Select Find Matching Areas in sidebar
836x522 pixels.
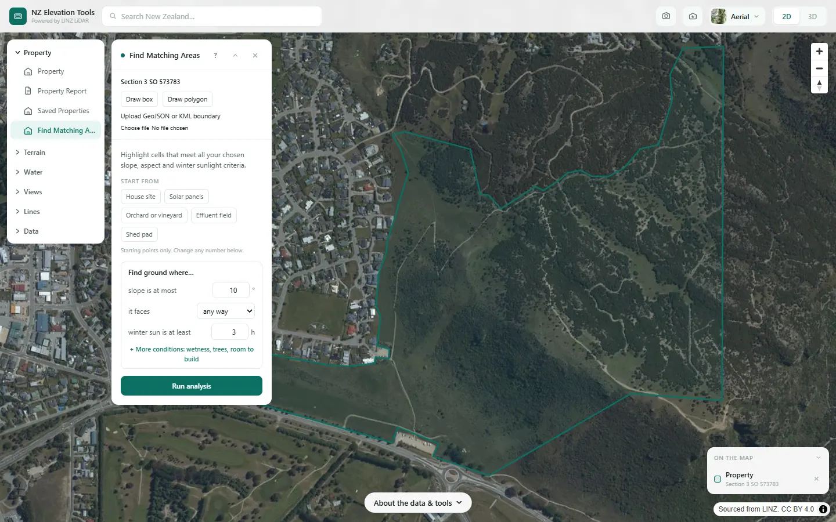pyautogui.click(x=56, y=130)
